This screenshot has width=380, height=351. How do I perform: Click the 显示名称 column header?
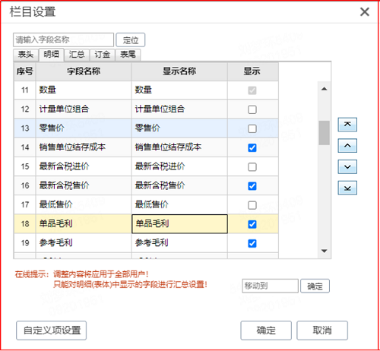179,71
